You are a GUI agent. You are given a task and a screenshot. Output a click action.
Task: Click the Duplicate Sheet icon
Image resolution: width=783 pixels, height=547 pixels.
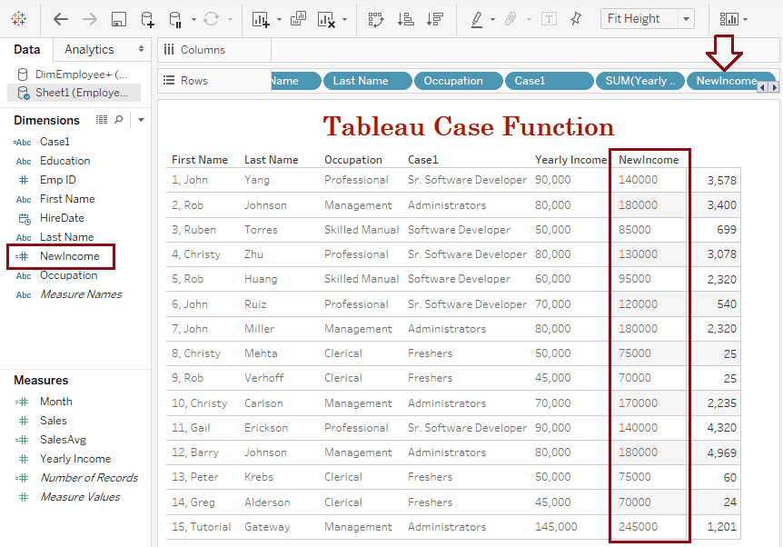point(299,19)
